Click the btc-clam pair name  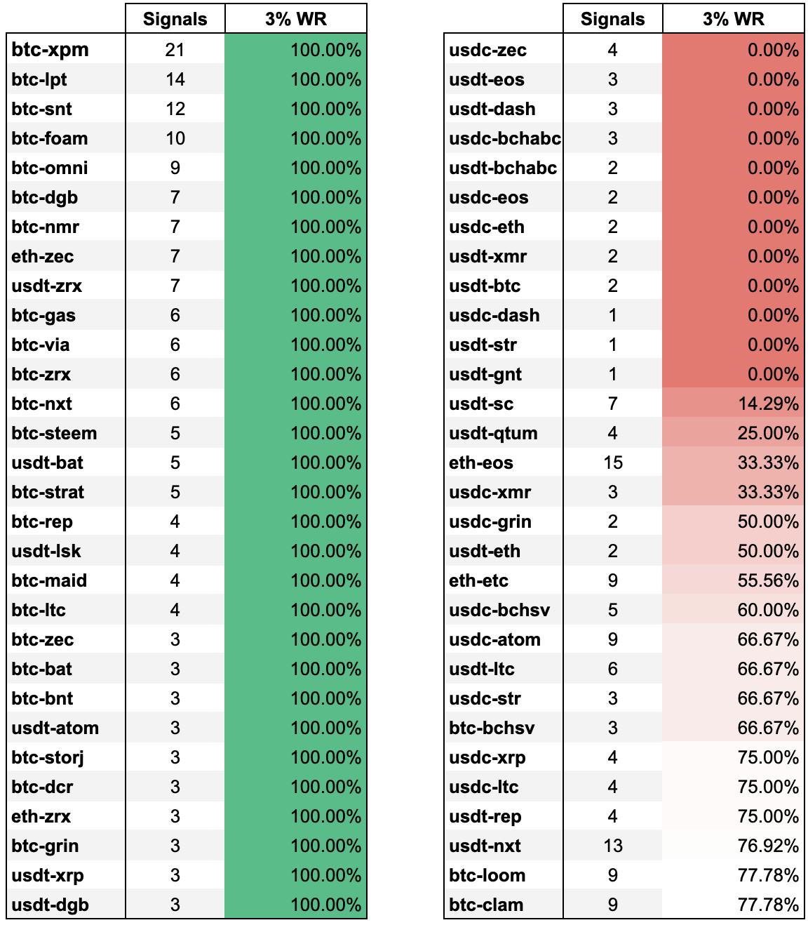(487, 905)
